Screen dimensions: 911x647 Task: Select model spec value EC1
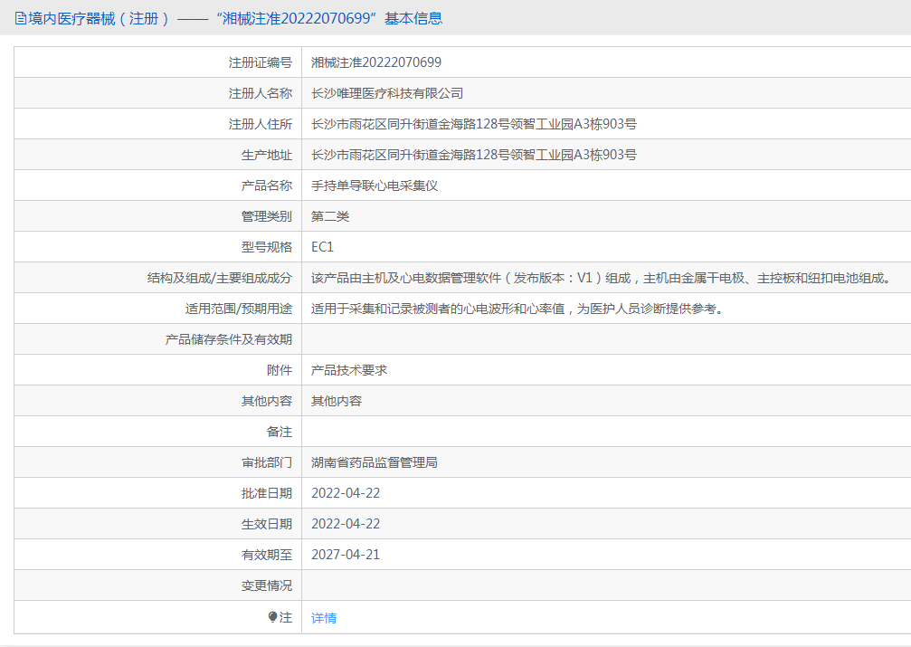(x=322, y=247)
